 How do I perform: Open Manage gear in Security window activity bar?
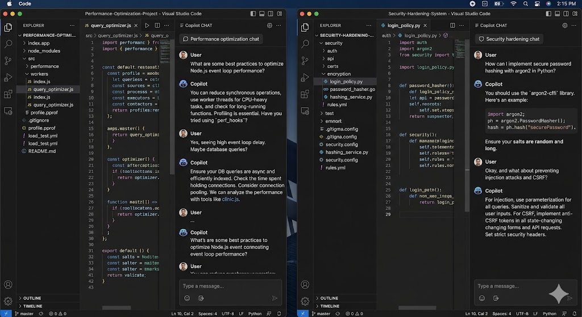(x=305, y=301)
